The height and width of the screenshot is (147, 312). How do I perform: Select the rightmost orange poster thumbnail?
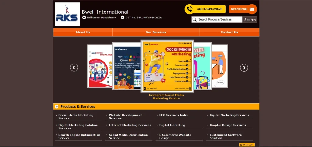tap(220, 66)
